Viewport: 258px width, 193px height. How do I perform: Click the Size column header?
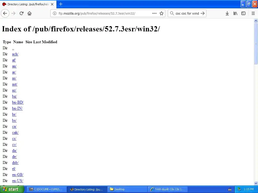tap(29, 42)
